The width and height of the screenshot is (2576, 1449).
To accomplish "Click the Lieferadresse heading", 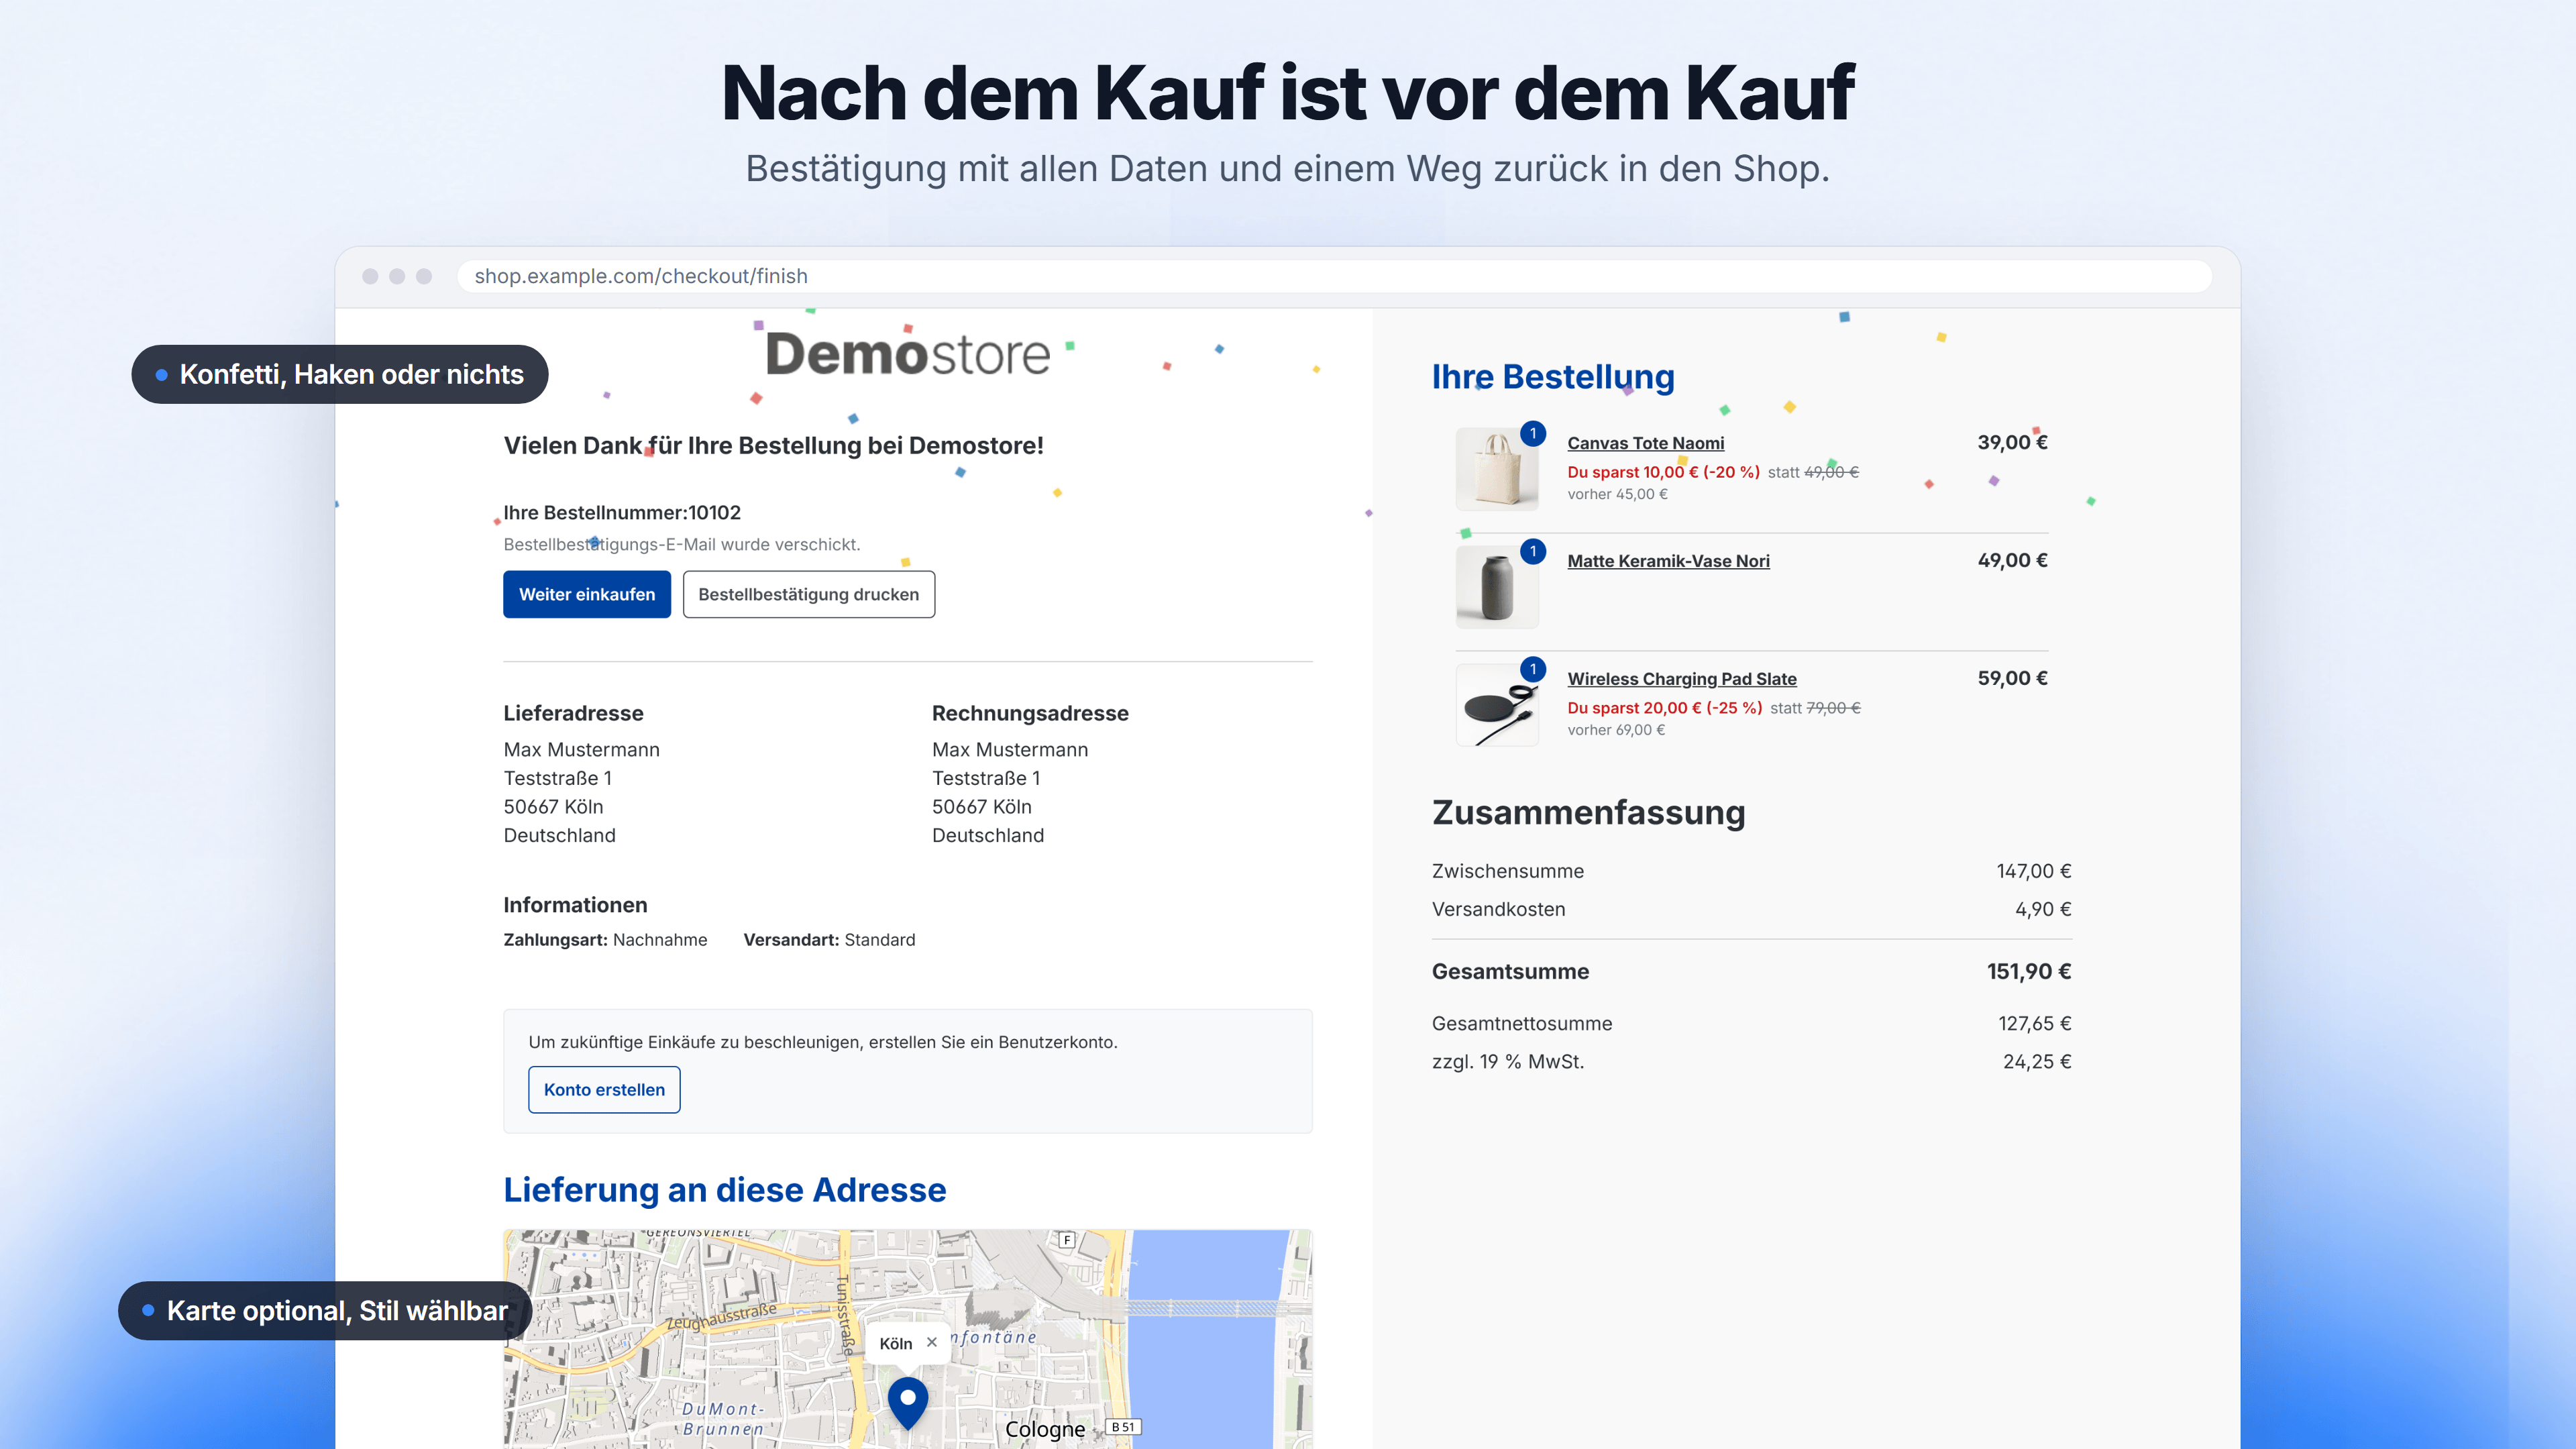I will [573, 713].
